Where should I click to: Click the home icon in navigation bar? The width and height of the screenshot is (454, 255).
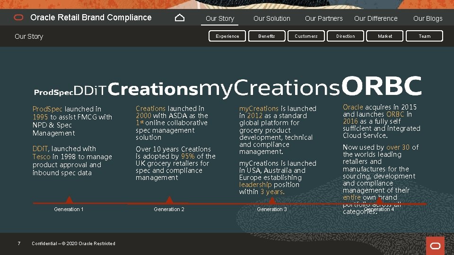click(180, 18)
